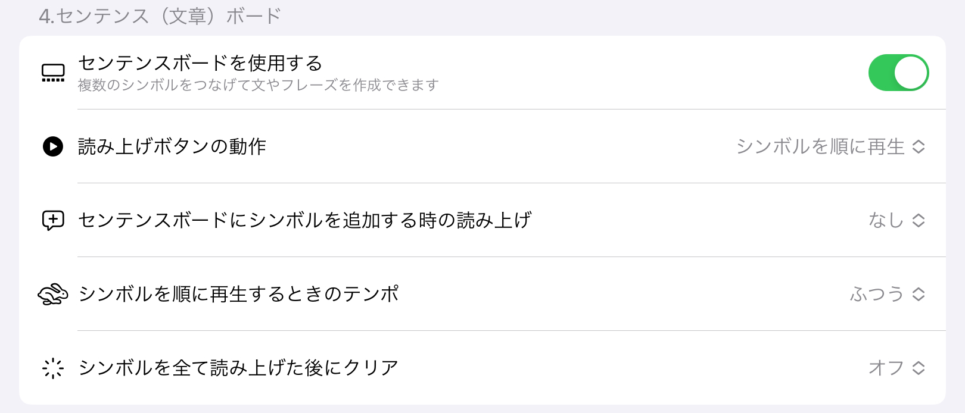Click the add-symbol speech bubble icon
This screenshot has width=965, height=413.
[52, 220]
